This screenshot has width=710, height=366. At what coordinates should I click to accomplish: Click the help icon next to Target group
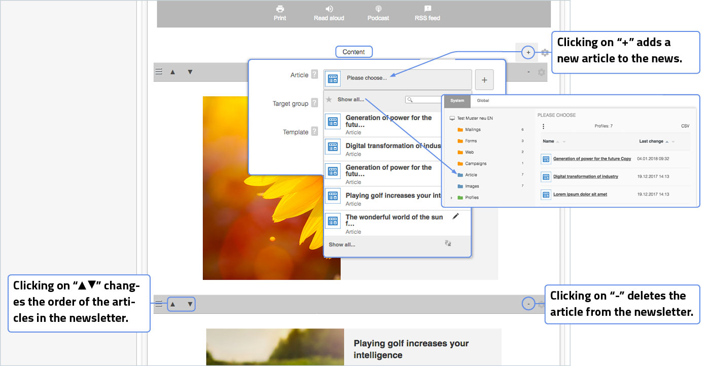(x=314, y=103)
